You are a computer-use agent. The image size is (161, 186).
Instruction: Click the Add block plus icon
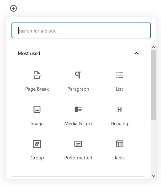coord(13,8)
